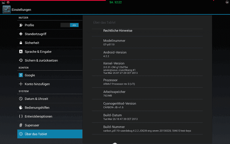Screen dimensions: 230x144
Task: Click the Entwickleroptionen braces icon
Action: (21, 116)
